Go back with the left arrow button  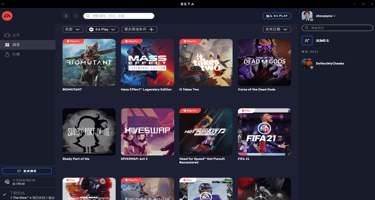66,16
